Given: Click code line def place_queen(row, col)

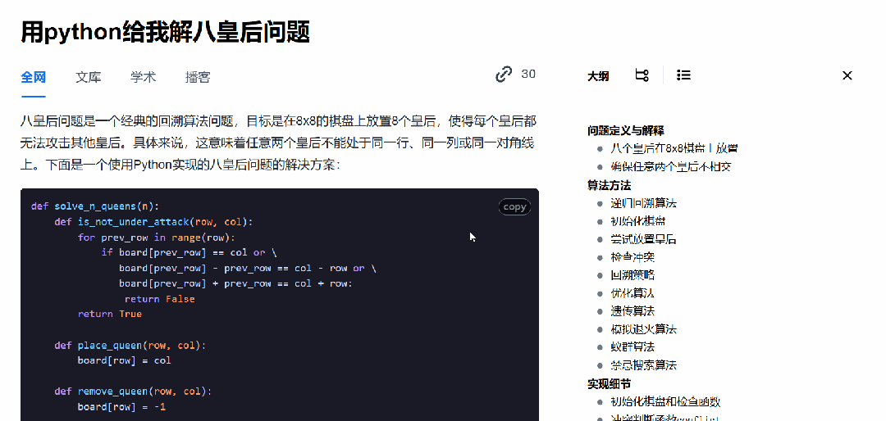Looking at the screenshot, I should [x=130, y=345].
